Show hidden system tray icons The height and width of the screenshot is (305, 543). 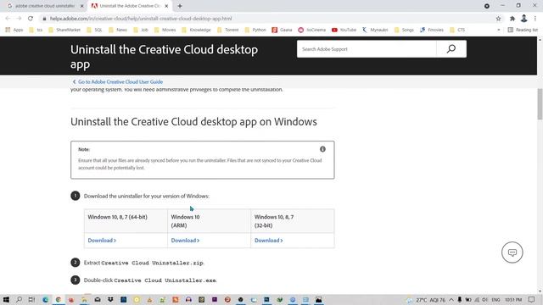click(x=451, y=299)
